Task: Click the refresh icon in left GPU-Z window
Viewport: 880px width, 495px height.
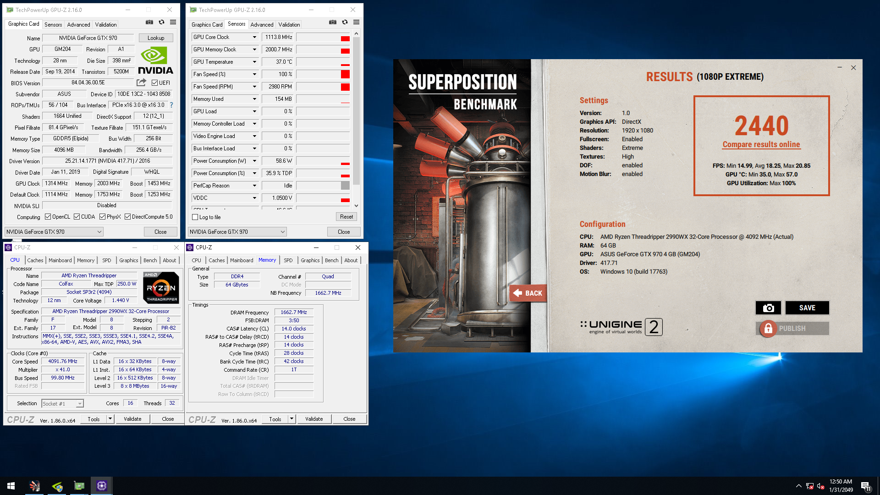Action: point(161,22)
